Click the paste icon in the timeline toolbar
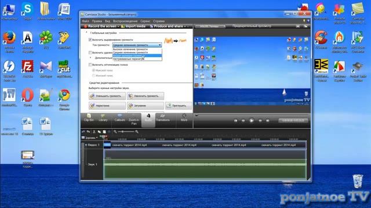The width and height of the screenshot is (371, 208). [104, 132]
